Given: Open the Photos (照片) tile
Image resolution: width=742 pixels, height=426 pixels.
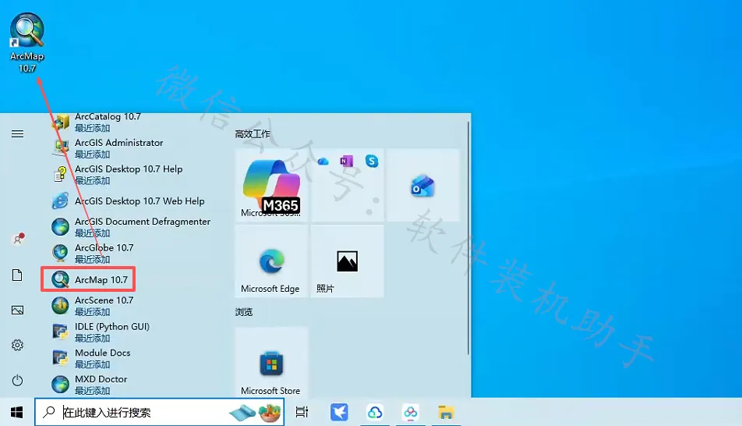Looking at the screenshot, I should [x=347, y=261].
